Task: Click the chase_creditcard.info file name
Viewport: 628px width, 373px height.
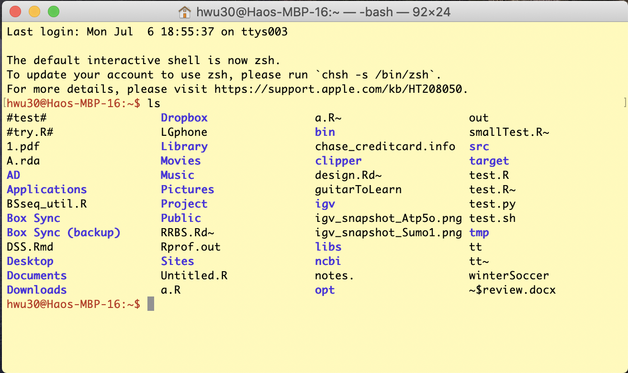Action: tap(385, 146)
